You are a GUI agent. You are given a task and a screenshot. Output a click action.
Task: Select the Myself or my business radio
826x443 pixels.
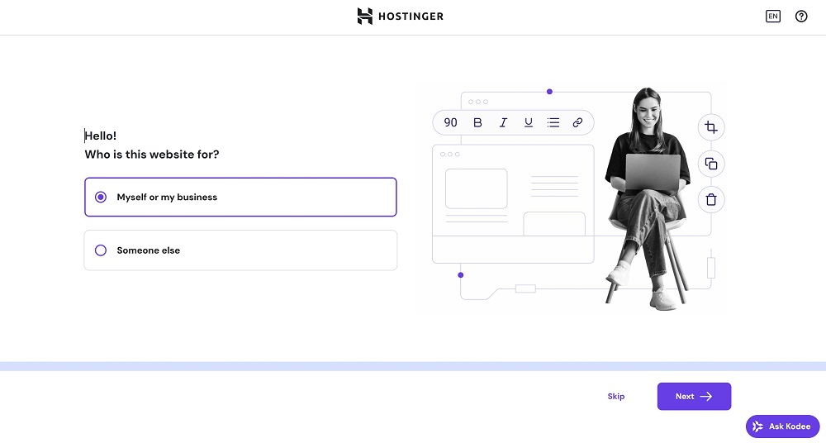(101, 197)
